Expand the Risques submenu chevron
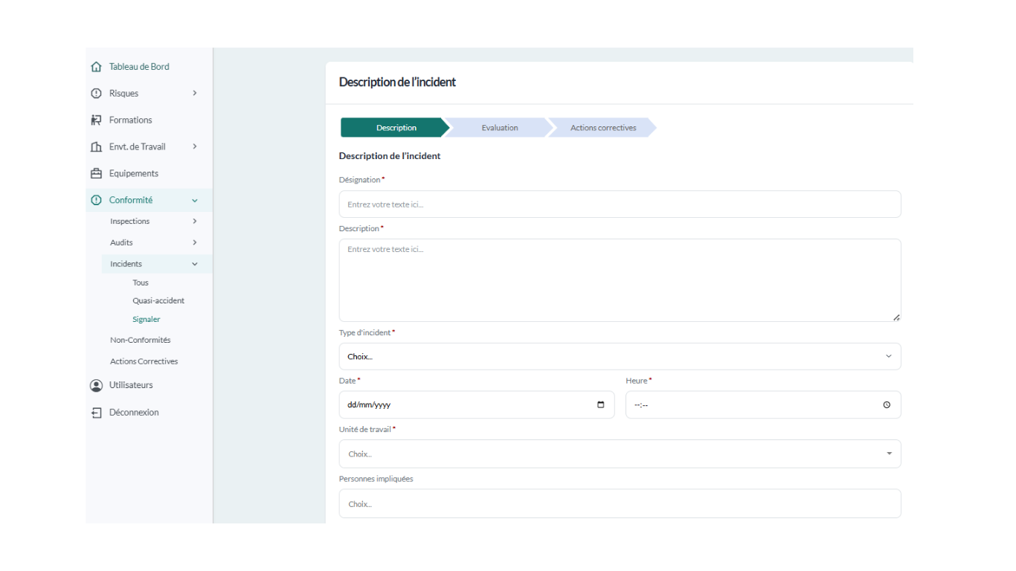The image size is (1016, 571). click(x=195, y=94)
